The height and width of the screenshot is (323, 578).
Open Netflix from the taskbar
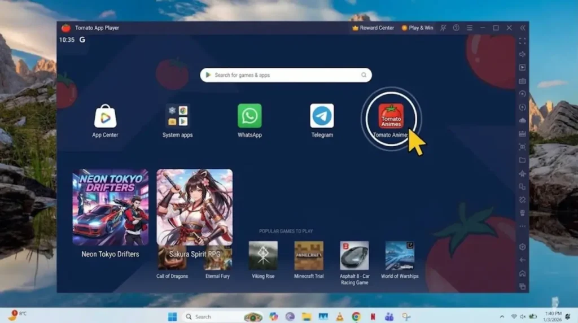tap(373, 317)
